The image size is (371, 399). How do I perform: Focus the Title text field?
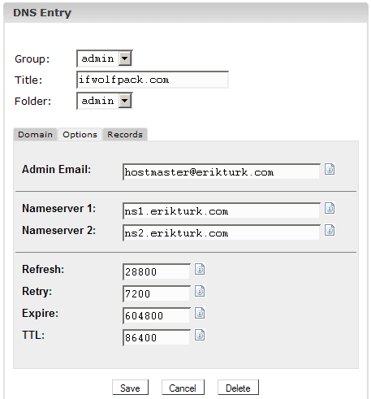[x=153, y=80]
